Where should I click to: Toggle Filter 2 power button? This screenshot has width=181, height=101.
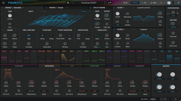point(114,29)
